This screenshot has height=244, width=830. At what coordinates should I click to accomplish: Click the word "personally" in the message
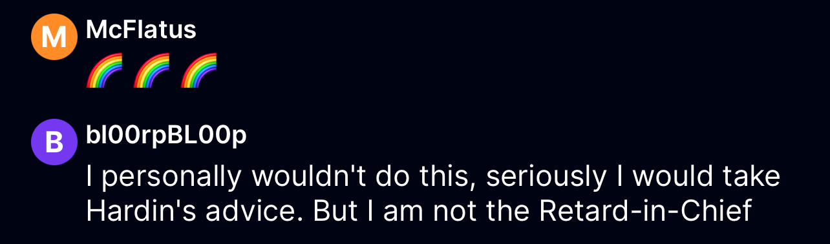169,176
